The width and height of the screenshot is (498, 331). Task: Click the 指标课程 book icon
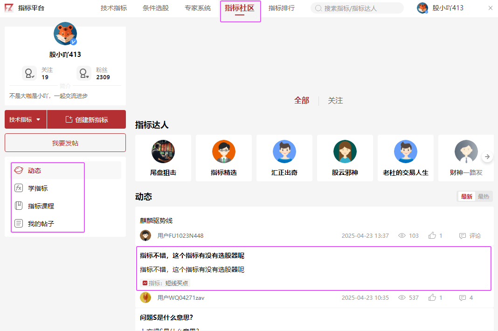point(19,206)
